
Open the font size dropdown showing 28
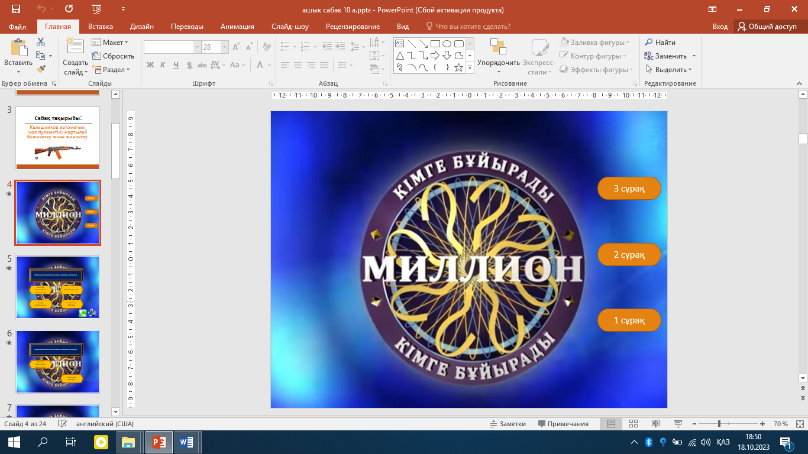click(x=224, y=47)
